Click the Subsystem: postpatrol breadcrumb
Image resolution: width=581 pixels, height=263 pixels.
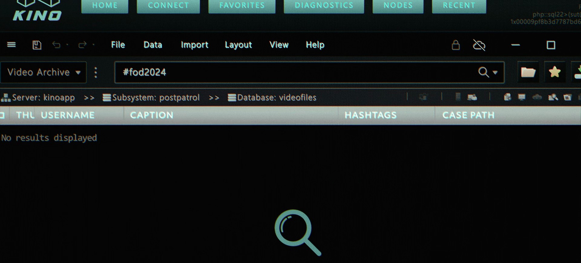click(x=151, y=97)
